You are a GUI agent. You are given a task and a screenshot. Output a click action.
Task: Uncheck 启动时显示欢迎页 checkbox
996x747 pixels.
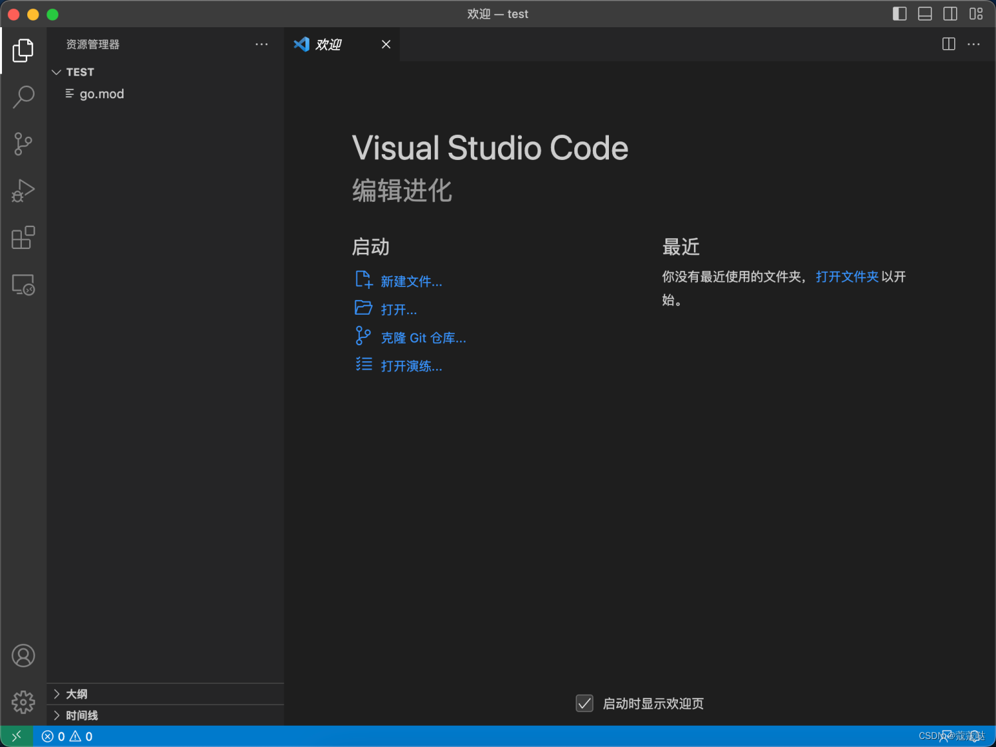click(x=584, y=703)
